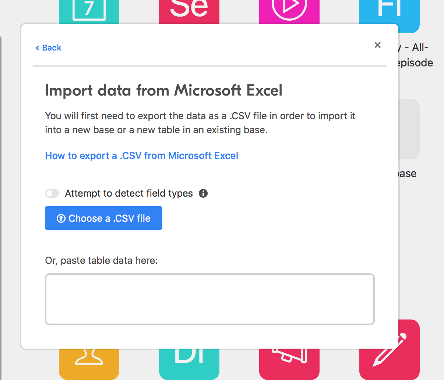Open the teal calendar 7 base icon

(x=89, y=12)
